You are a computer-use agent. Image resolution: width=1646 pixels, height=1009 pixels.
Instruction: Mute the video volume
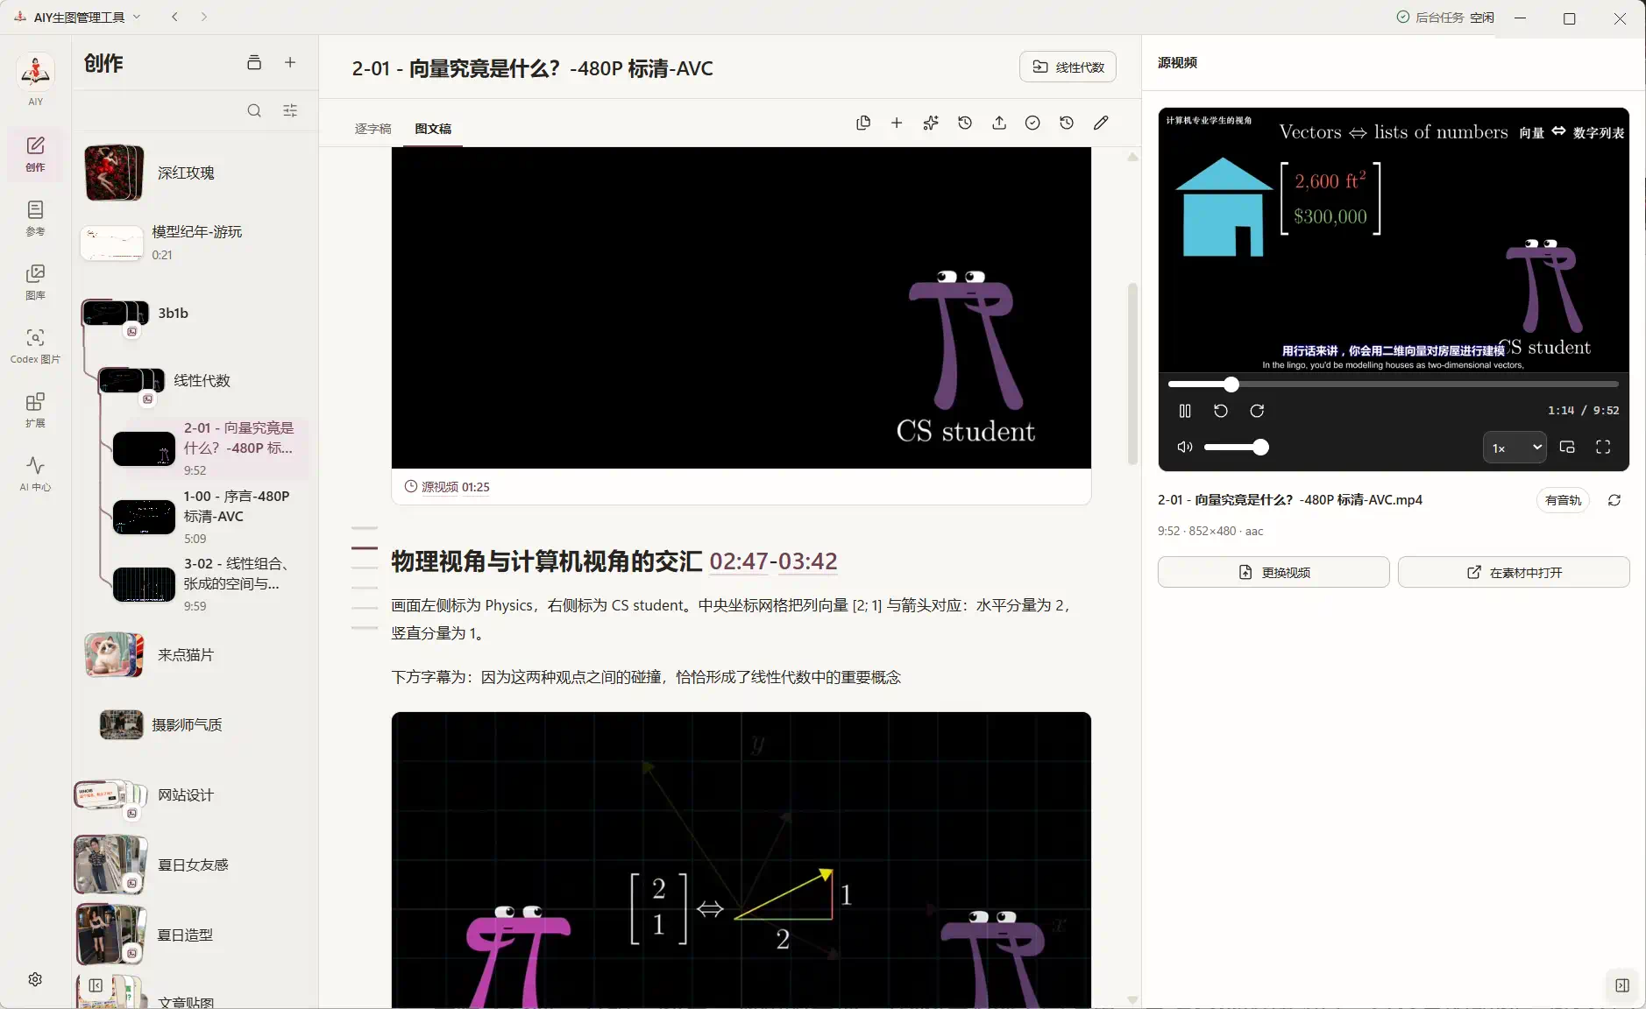pos(1185,448)
